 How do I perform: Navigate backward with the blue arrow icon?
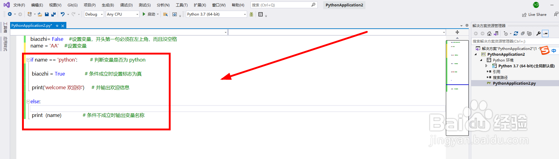click(x=10, y=14)
